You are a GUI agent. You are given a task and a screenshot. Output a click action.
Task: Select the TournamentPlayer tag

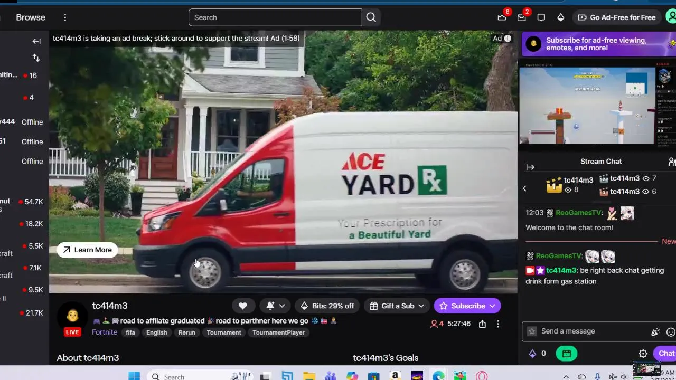[279, 332]
